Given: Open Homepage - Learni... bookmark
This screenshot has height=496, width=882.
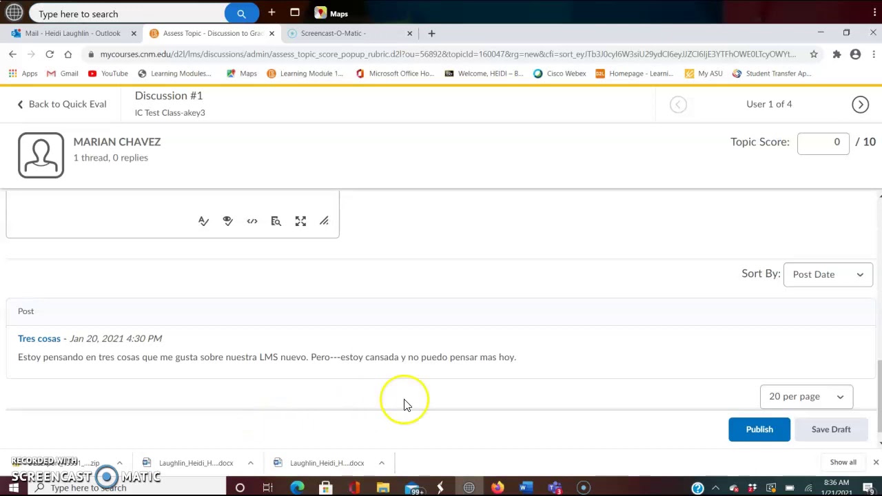Looking at the screenshot, I should tap(634, 73).
